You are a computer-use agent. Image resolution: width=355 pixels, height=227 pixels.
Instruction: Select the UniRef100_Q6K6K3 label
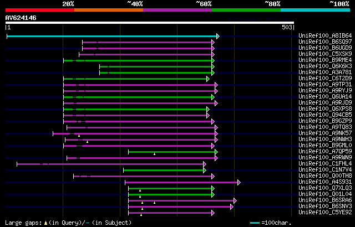tap(325, 66)
